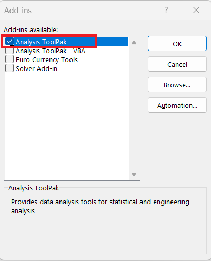Open the Browse... file picker

coord(177,85)
